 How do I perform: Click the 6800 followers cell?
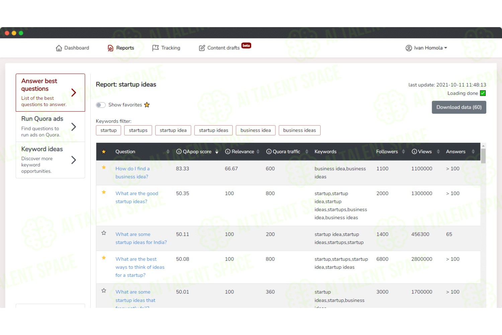tap(382, 259)
